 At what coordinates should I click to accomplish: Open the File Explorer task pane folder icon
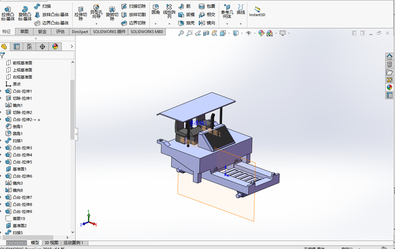tap(390, 72)
